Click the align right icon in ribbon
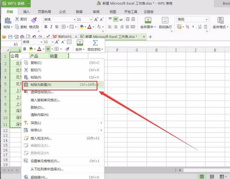 tap(122, 27)
